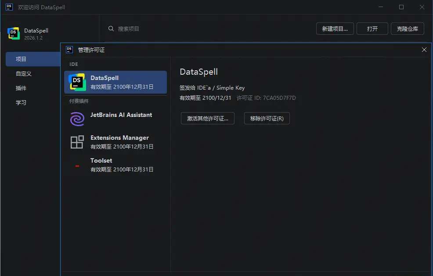This screenshot has height=276, width=433.
Task: Click the 打开 button
Action: (x=372, y=29)
